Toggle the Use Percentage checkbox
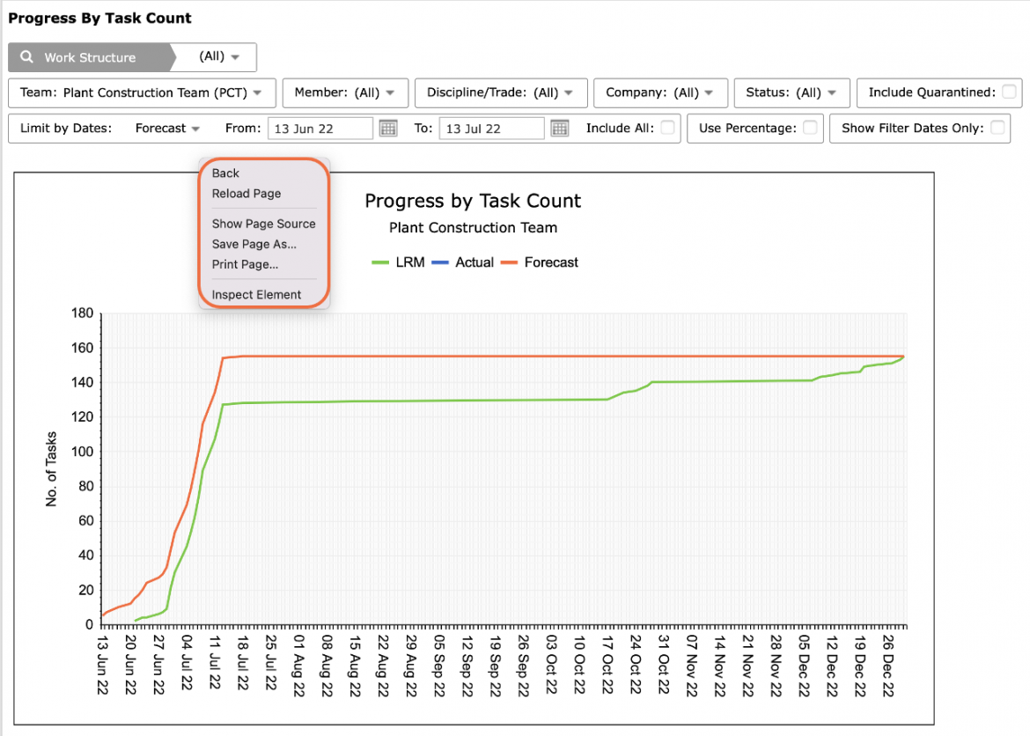1030x736 pixels. [810, 128]
